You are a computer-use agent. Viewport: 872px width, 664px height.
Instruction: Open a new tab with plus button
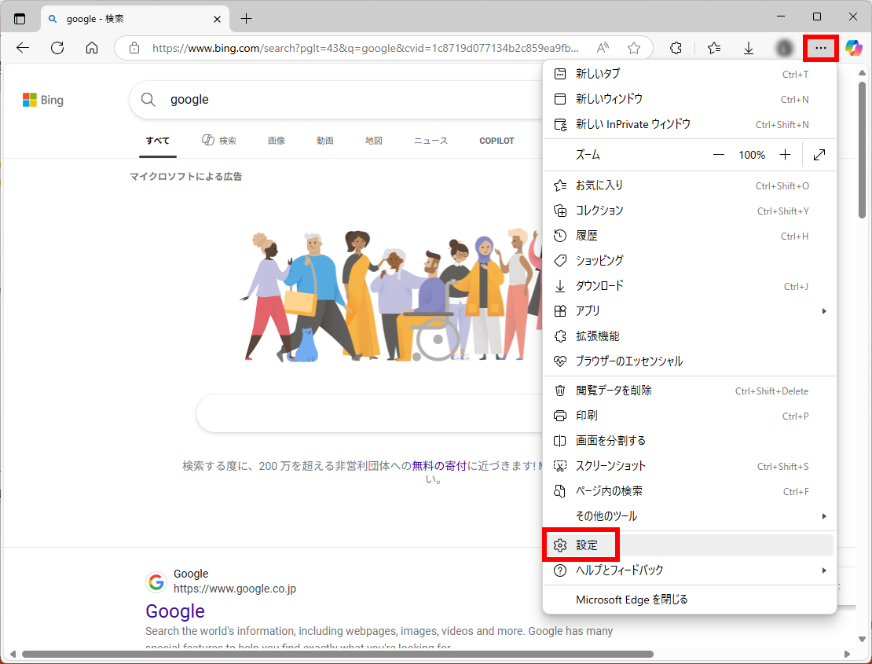(x=246, y=19)
